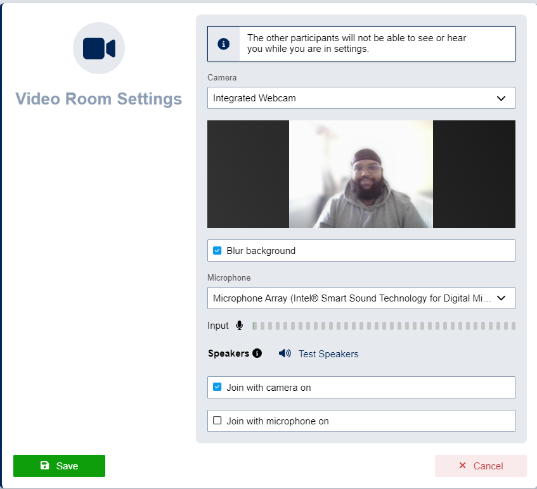
Task: Click the microphone icon next to Input
Action: click(239, 326)
